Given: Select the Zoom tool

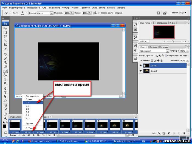Looking at the screenshot, I should pyautogui.click(x=5, y=118).
